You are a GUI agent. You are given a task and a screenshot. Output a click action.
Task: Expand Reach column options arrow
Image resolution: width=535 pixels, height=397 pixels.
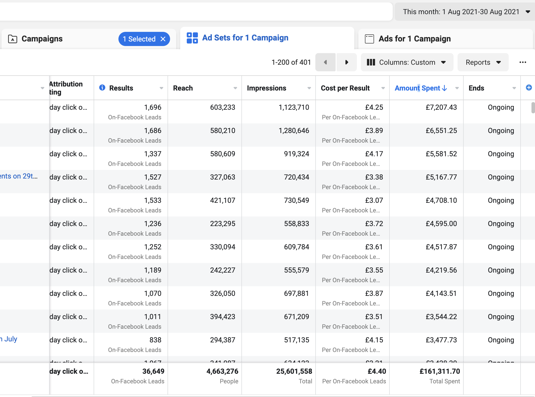click(x=235, y=88)
